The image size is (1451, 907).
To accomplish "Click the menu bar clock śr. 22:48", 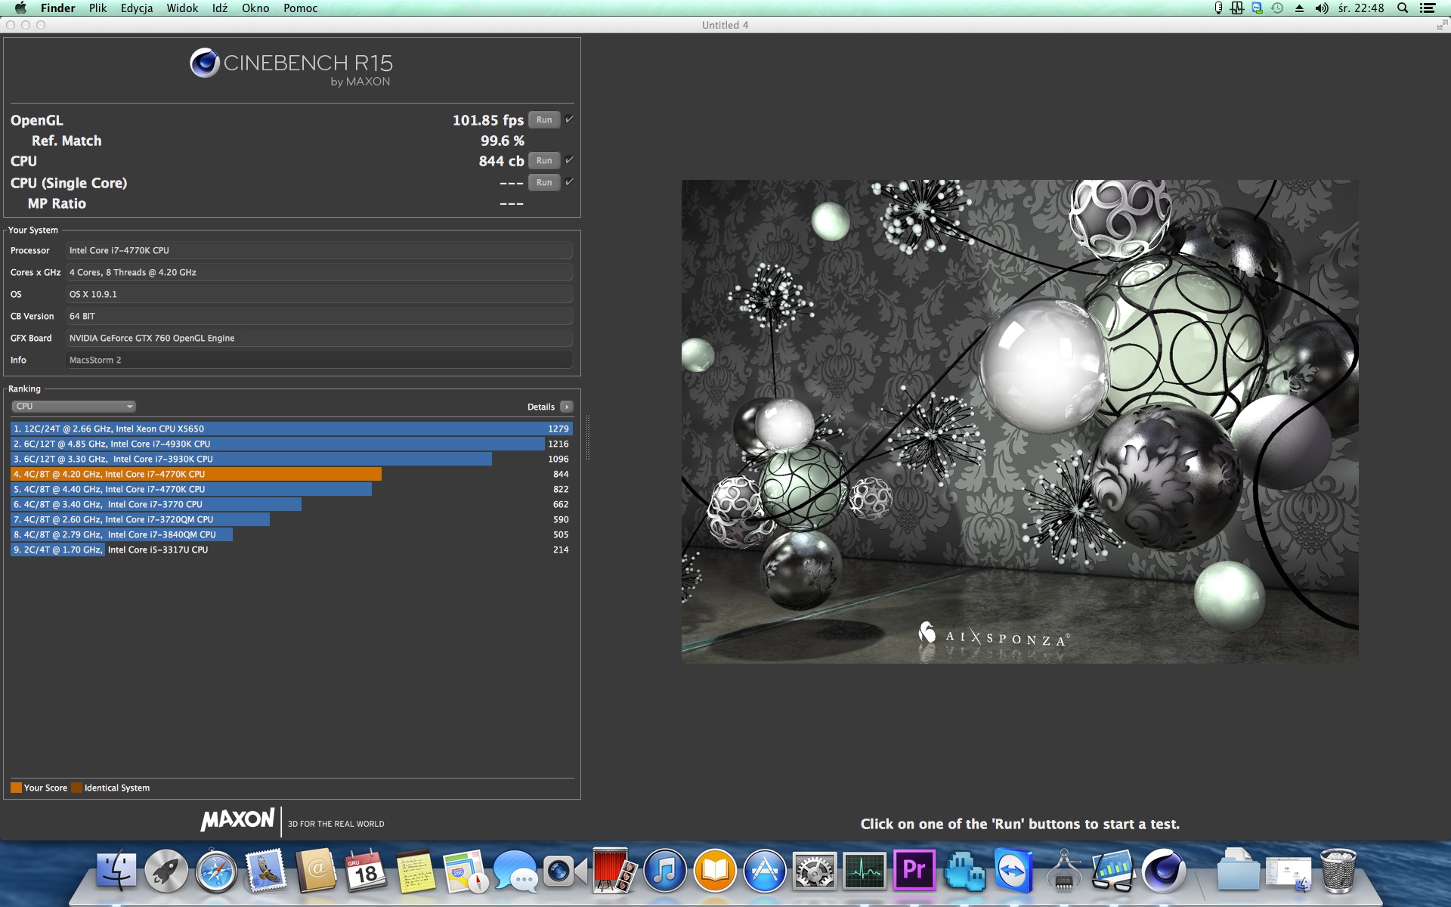I will coord(1361,8).
